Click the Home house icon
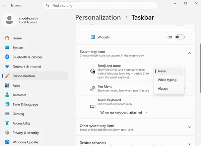Viewport: 201px width, 146px height. [7, 38]
